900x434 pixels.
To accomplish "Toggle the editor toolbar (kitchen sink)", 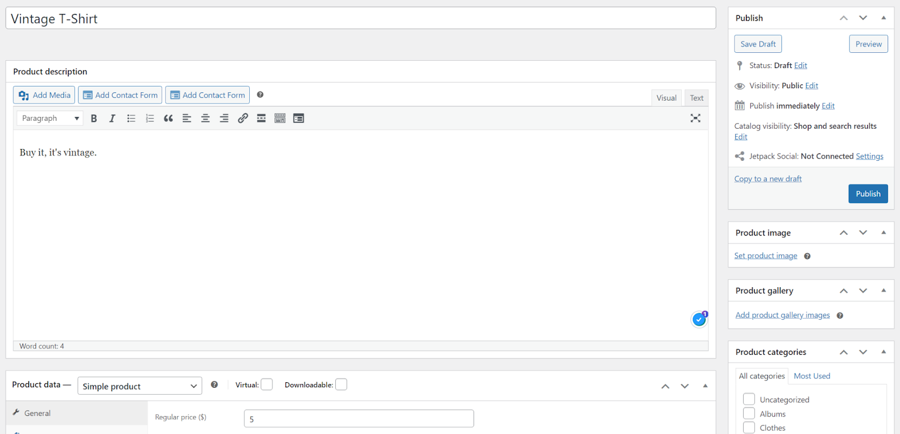I will (x=280, y=118).
